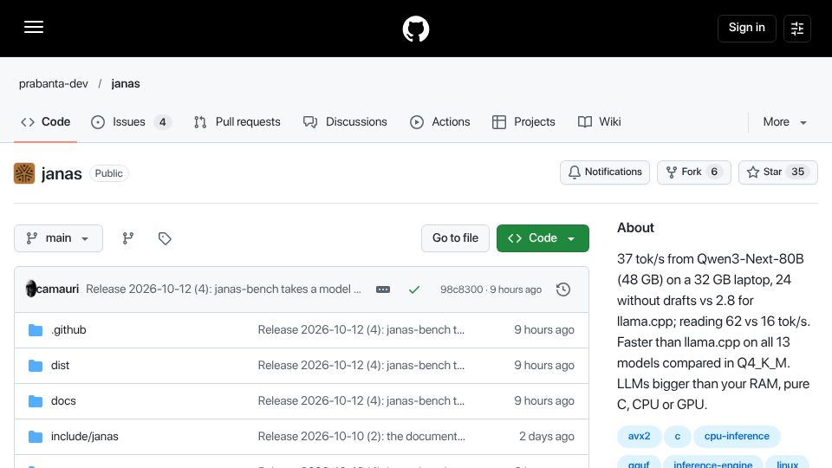Open the hamburger navigation menu
This screenshot has height=468, width=832.
click(x=34, y=27)
